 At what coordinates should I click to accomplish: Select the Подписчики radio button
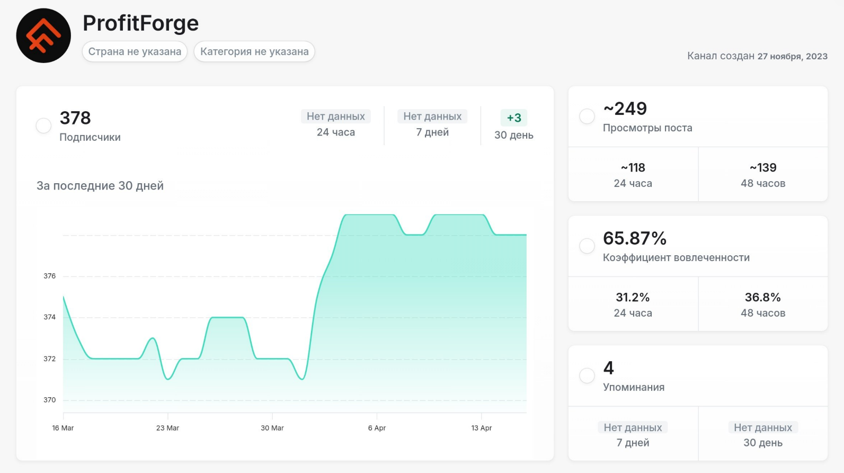[43, 126]
